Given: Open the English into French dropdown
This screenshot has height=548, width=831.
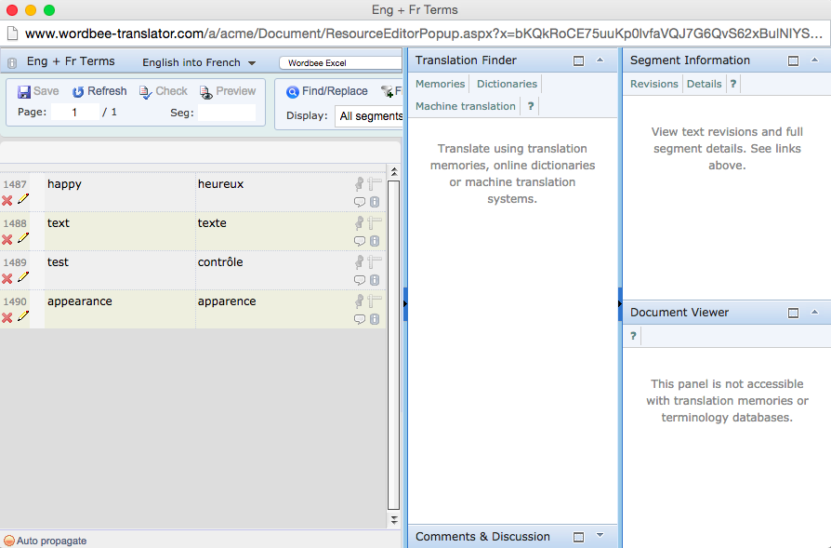Looking at the screenshot, I should tap(199, 62).
